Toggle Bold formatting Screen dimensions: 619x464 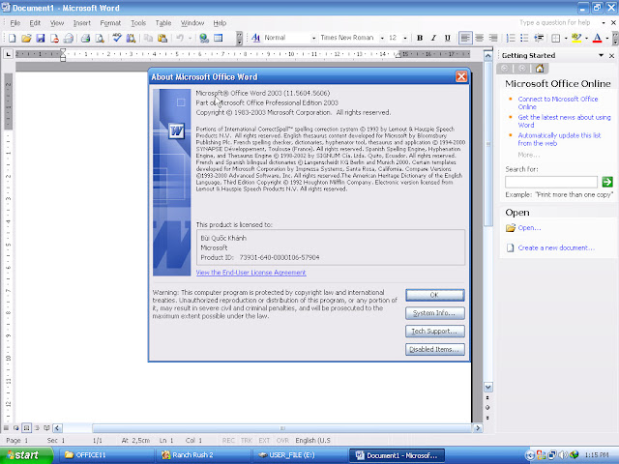[420, 38]
